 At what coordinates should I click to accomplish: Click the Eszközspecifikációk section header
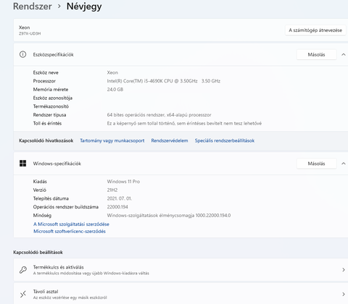181,54
